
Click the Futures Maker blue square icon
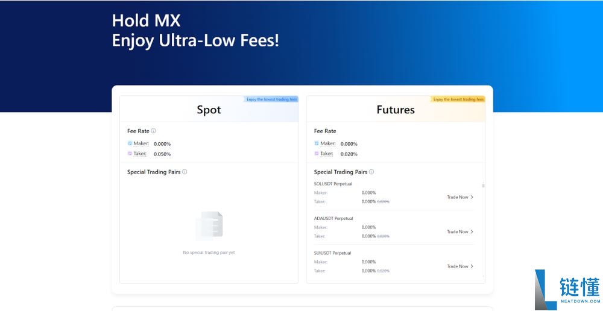(x=317, y=143)
